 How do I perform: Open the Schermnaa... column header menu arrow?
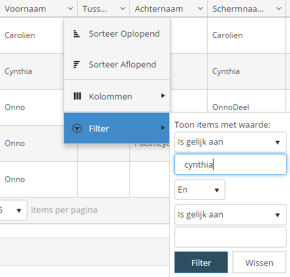pyautogui.click(x=279, y=9)
